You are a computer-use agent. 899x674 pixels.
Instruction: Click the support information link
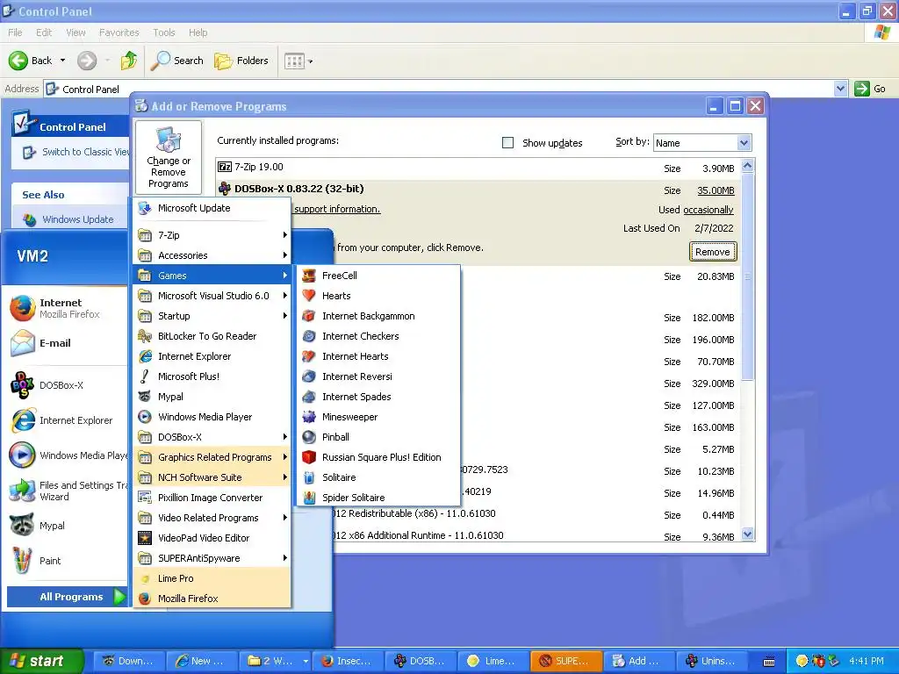337,209
